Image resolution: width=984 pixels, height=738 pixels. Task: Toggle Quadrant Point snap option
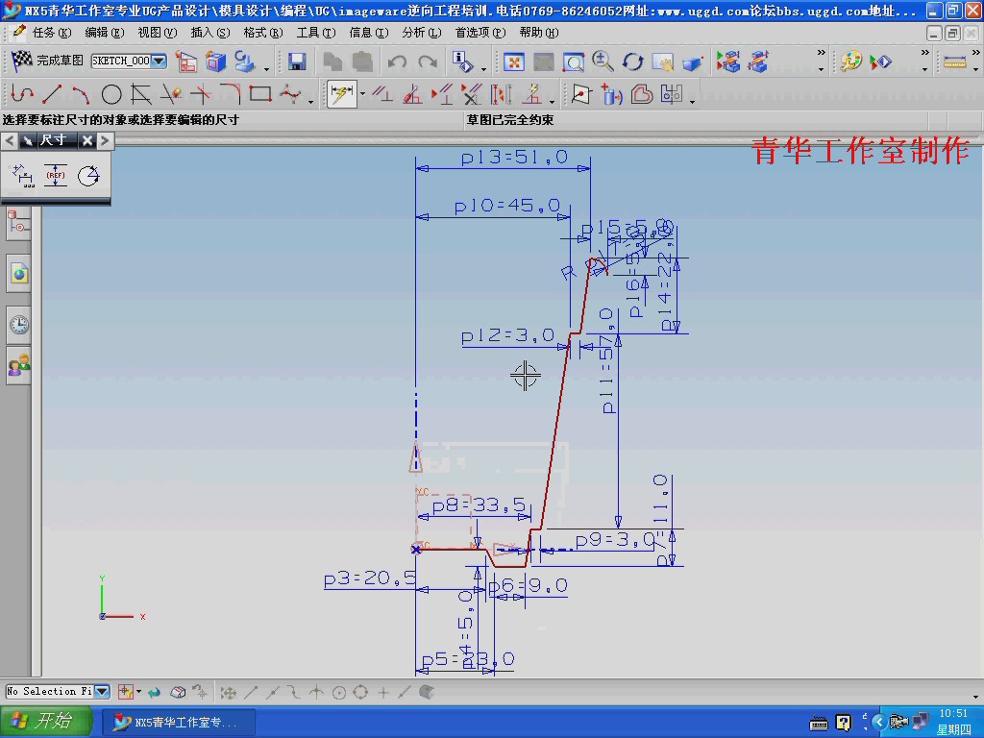tap(360, 692)
